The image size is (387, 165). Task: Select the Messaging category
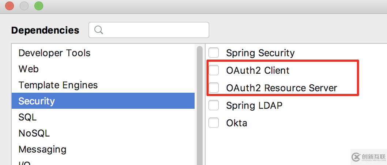(103, 149)
